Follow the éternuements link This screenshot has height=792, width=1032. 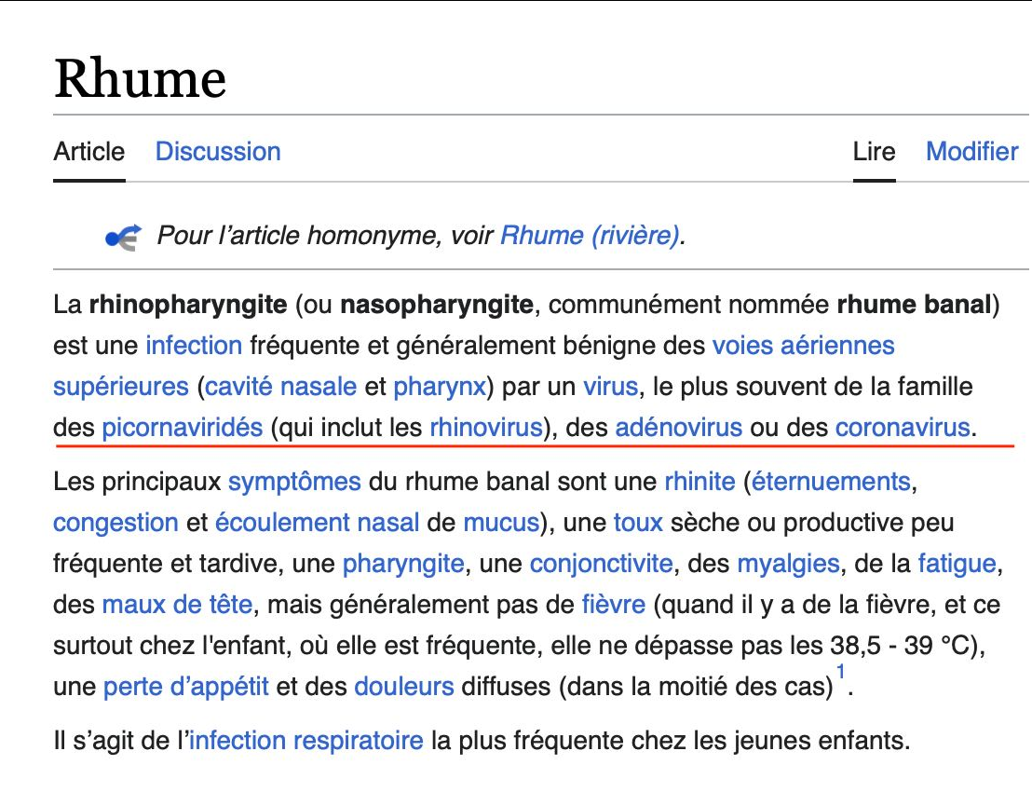829,482
